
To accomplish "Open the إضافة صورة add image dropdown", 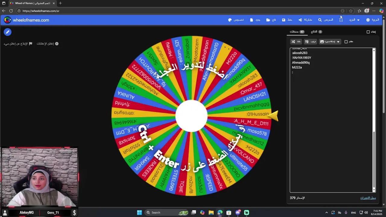I will pyautogui.click(x=330, y=42).
